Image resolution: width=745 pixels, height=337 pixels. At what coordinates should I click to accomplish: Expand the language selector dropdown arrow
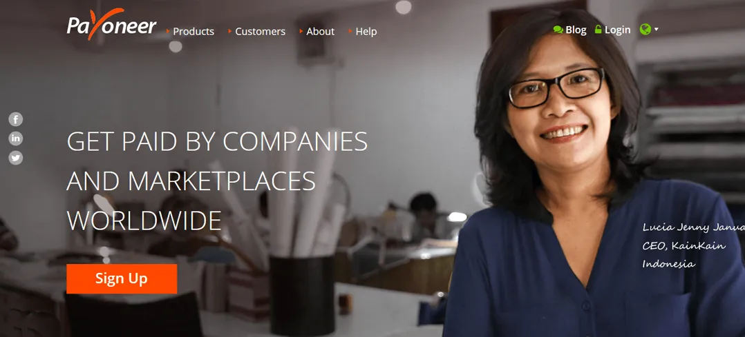(656, 30)
